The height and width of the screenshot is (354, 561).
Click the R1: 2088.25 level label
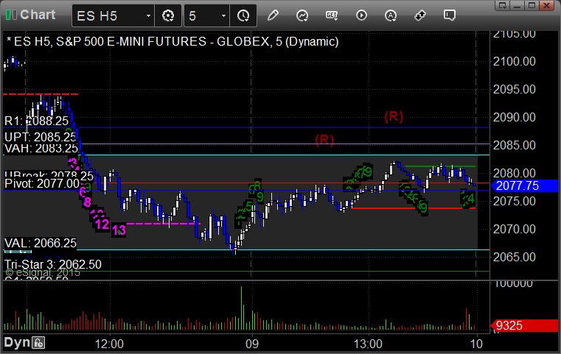pyautogui.click(x=36, y=121)
